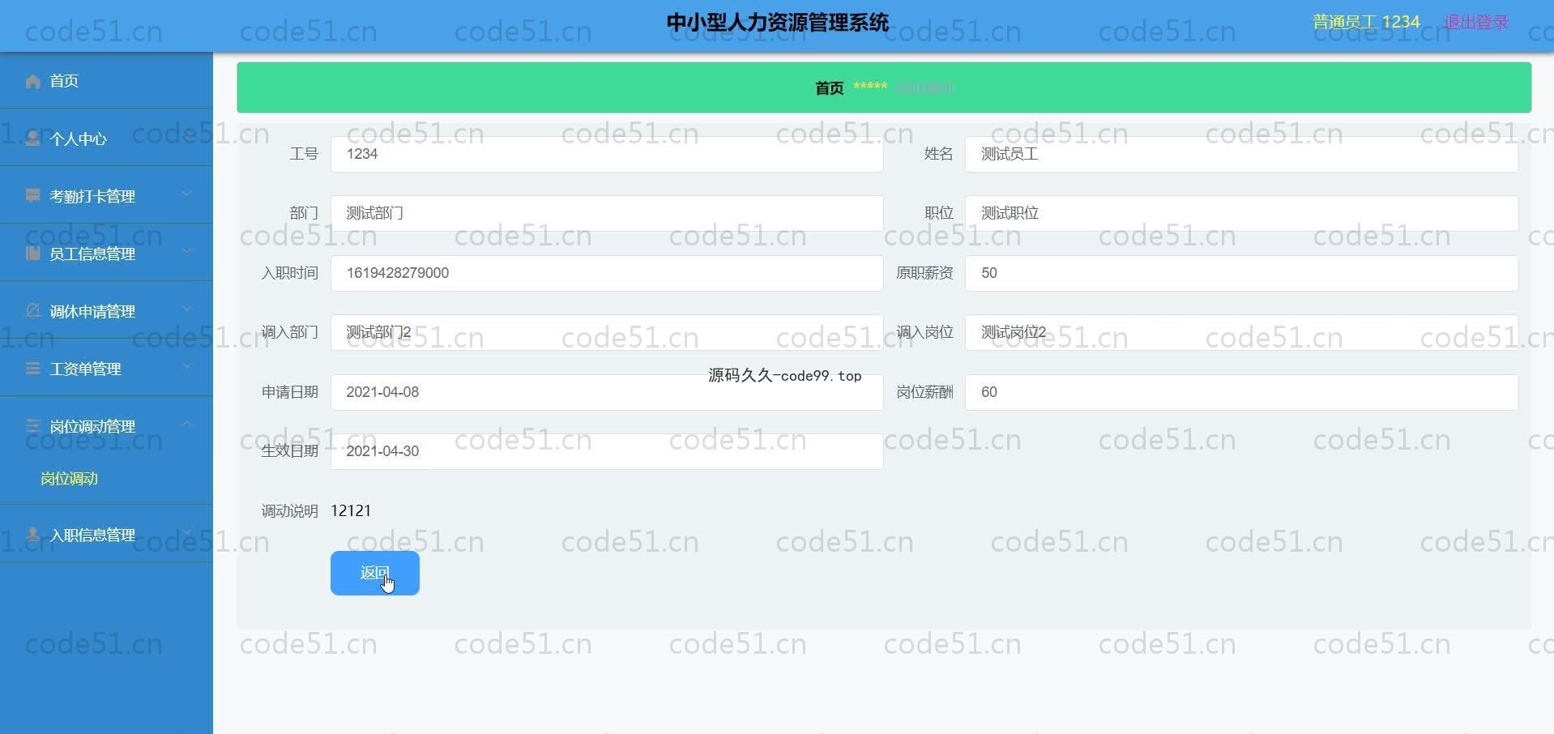Click the 岗位薪酬 label
The width and height of the screenshot is (1554, 734).
(924, 392)
